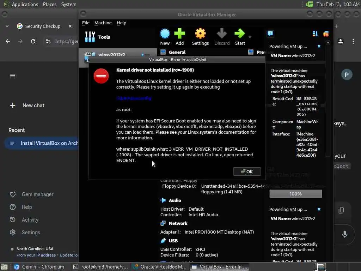Open a new browser tab plus button
This screenshot has width=361, height=271.
[337, 26]
